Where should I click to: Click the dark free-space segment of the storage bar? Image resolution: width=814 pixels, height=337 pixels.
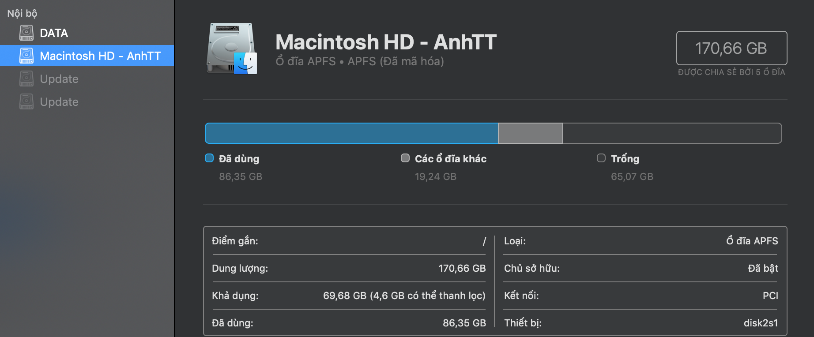672,133
